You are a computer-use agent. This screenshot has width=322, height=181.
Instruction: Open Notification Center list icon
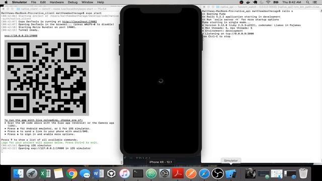314,2
